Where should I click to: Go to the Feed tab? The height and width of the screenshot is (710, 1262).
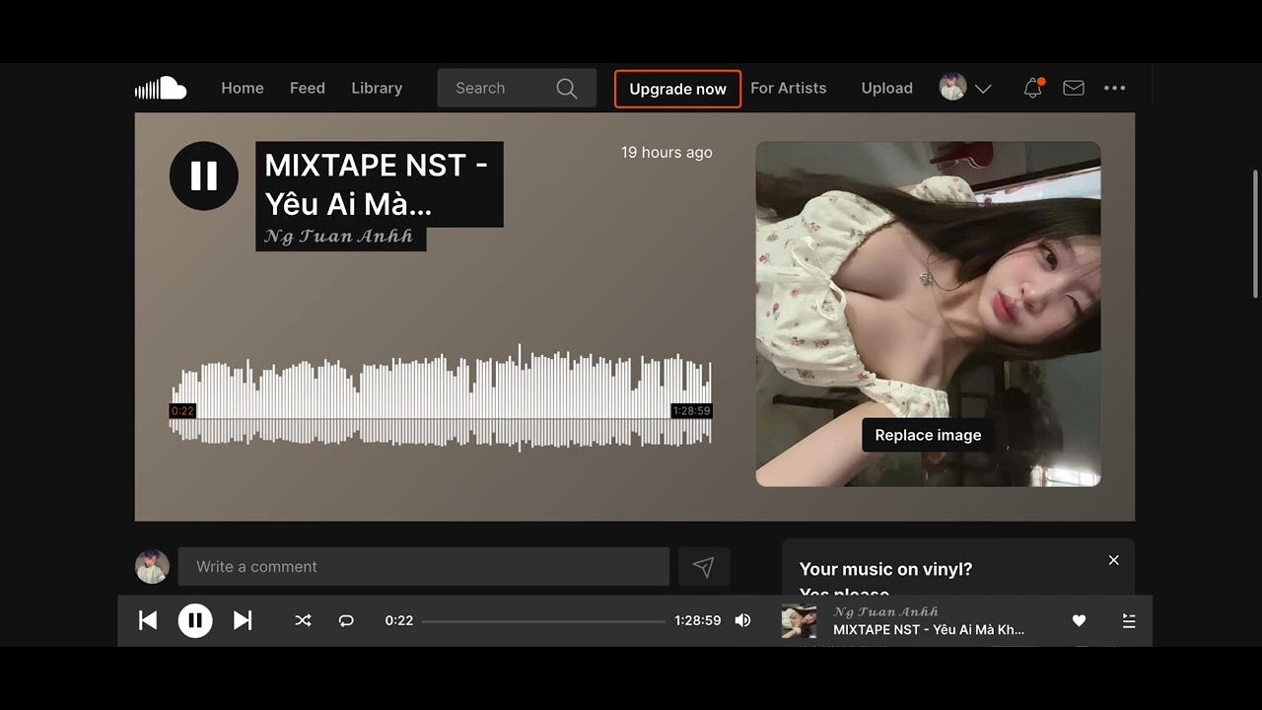(x=308, y=88)
